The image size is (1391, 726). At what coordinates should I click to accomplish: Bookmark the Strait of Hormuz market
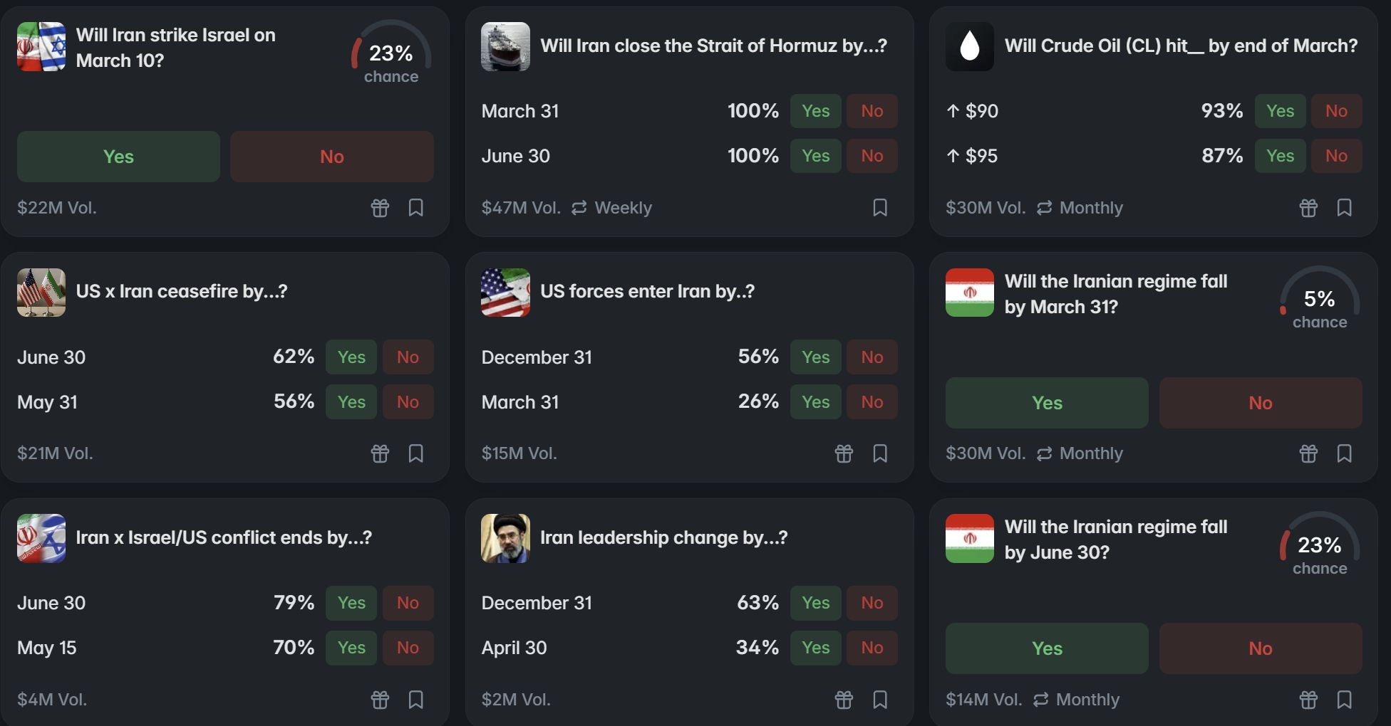pos(880,208)
